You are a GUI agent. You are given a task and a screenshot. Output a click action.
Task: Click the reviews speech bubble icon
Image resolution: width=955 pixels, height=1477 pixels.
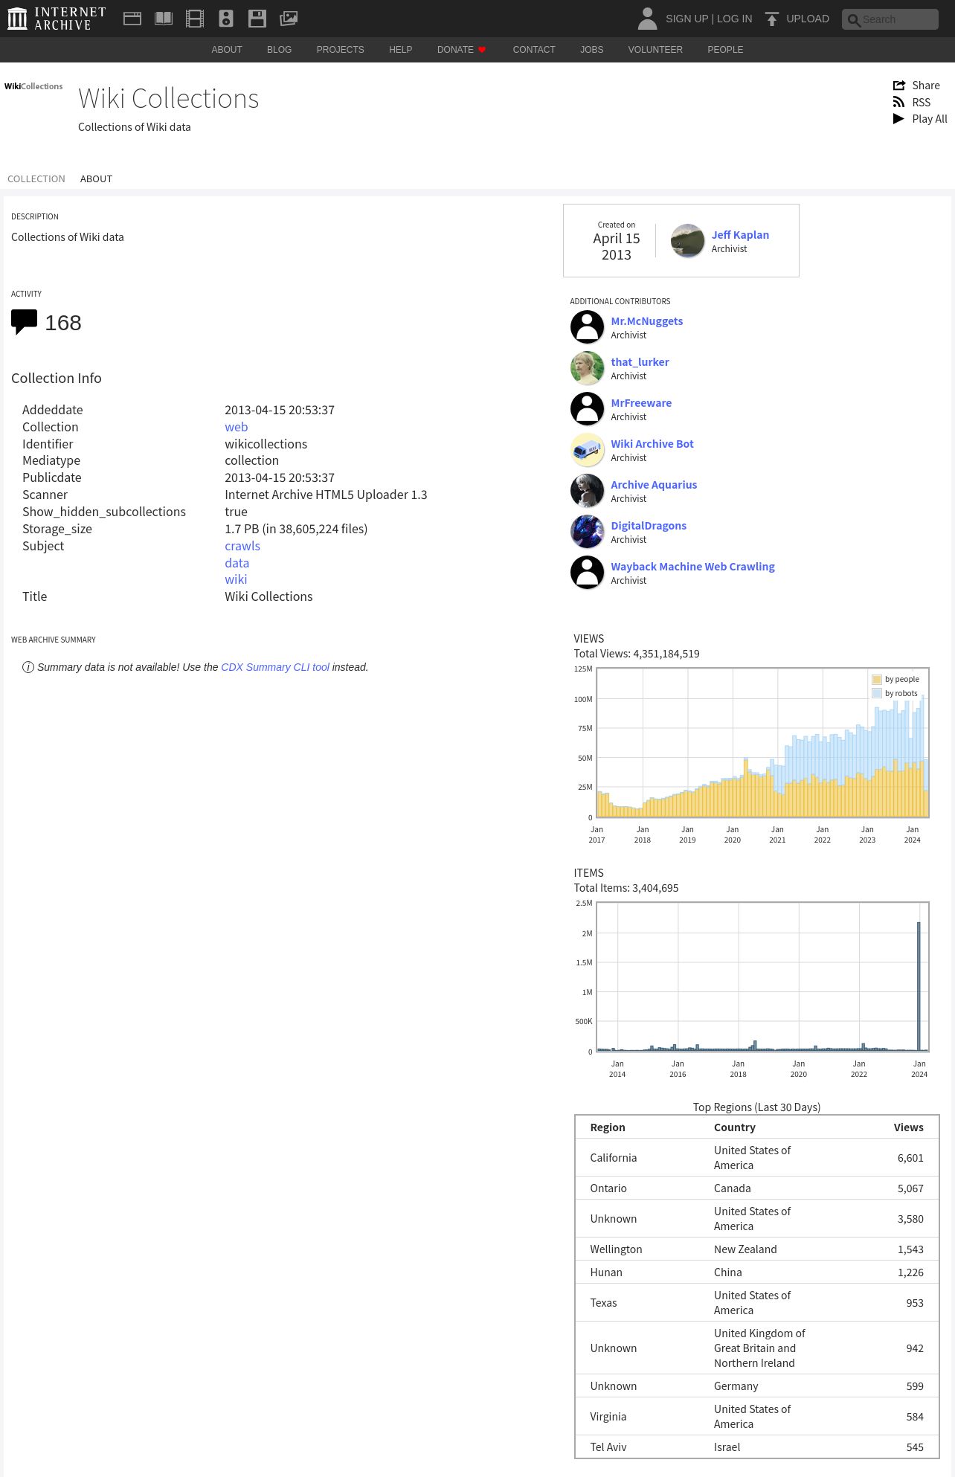click(x=24, y=322)
